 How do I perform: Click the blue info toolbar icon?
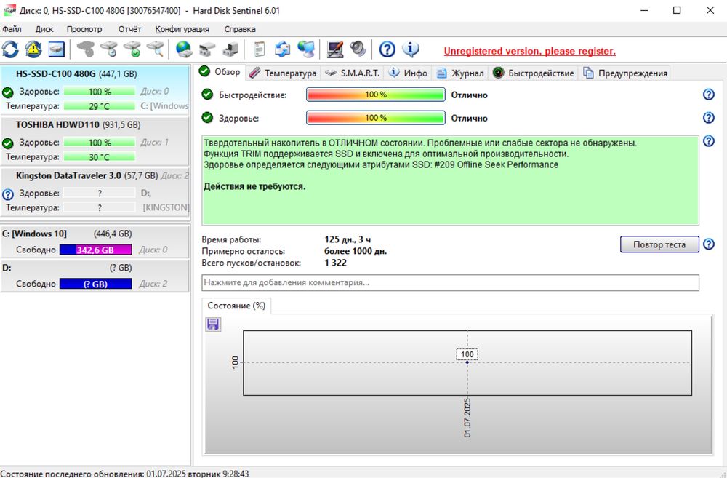[x=410, y=49]
